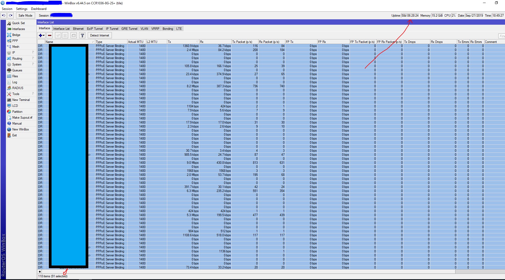Click the Disable X toolbar button
505x280 pixels.
[x=65, y=35]
